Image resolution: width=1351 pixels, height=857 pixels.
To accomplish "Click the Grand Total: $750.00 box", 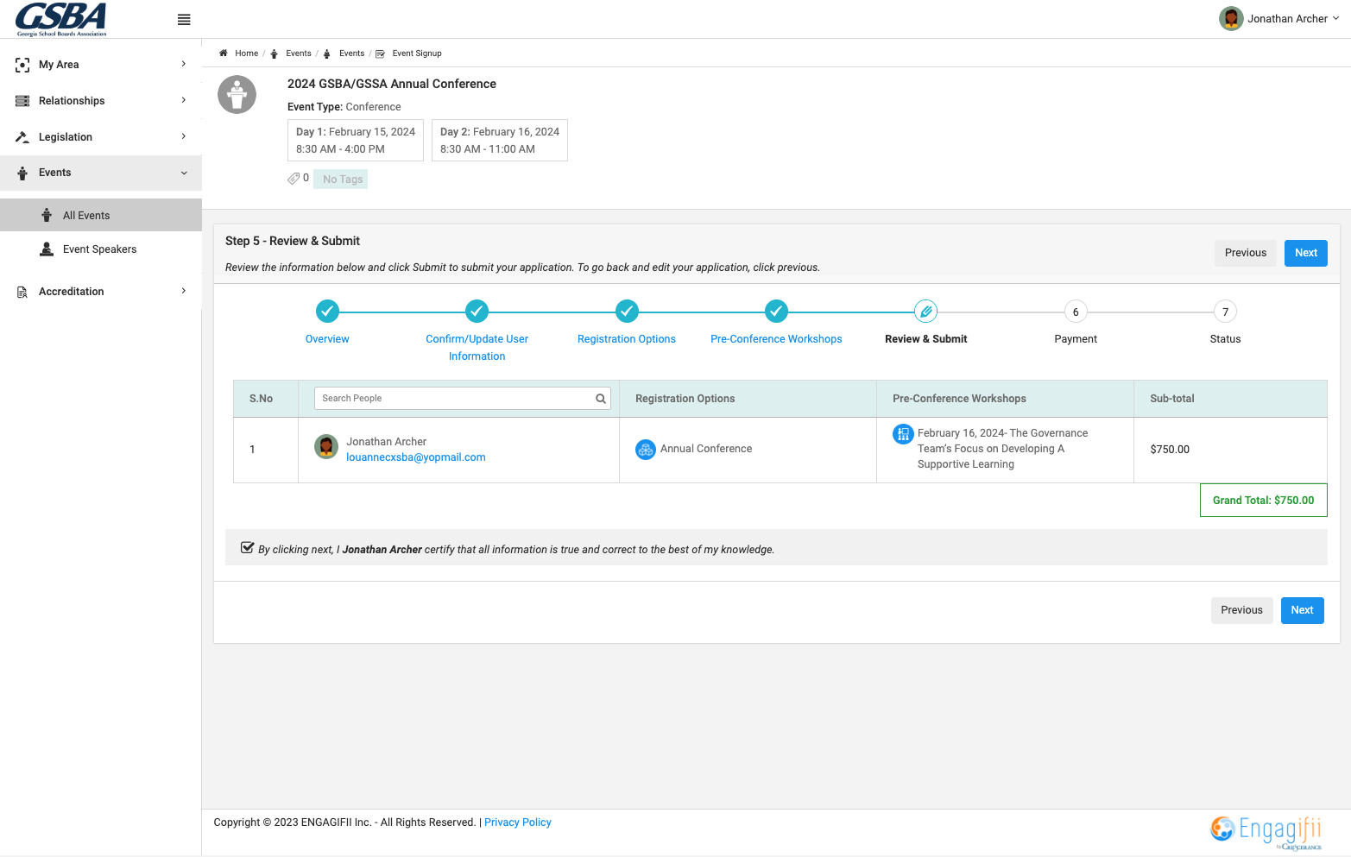I will click(x=1263, y=501).
